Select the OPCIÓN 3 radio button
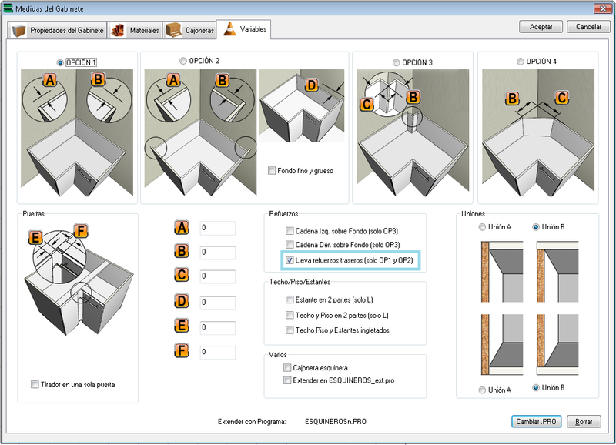The image size is (616, 445). (x=396, y=62)
